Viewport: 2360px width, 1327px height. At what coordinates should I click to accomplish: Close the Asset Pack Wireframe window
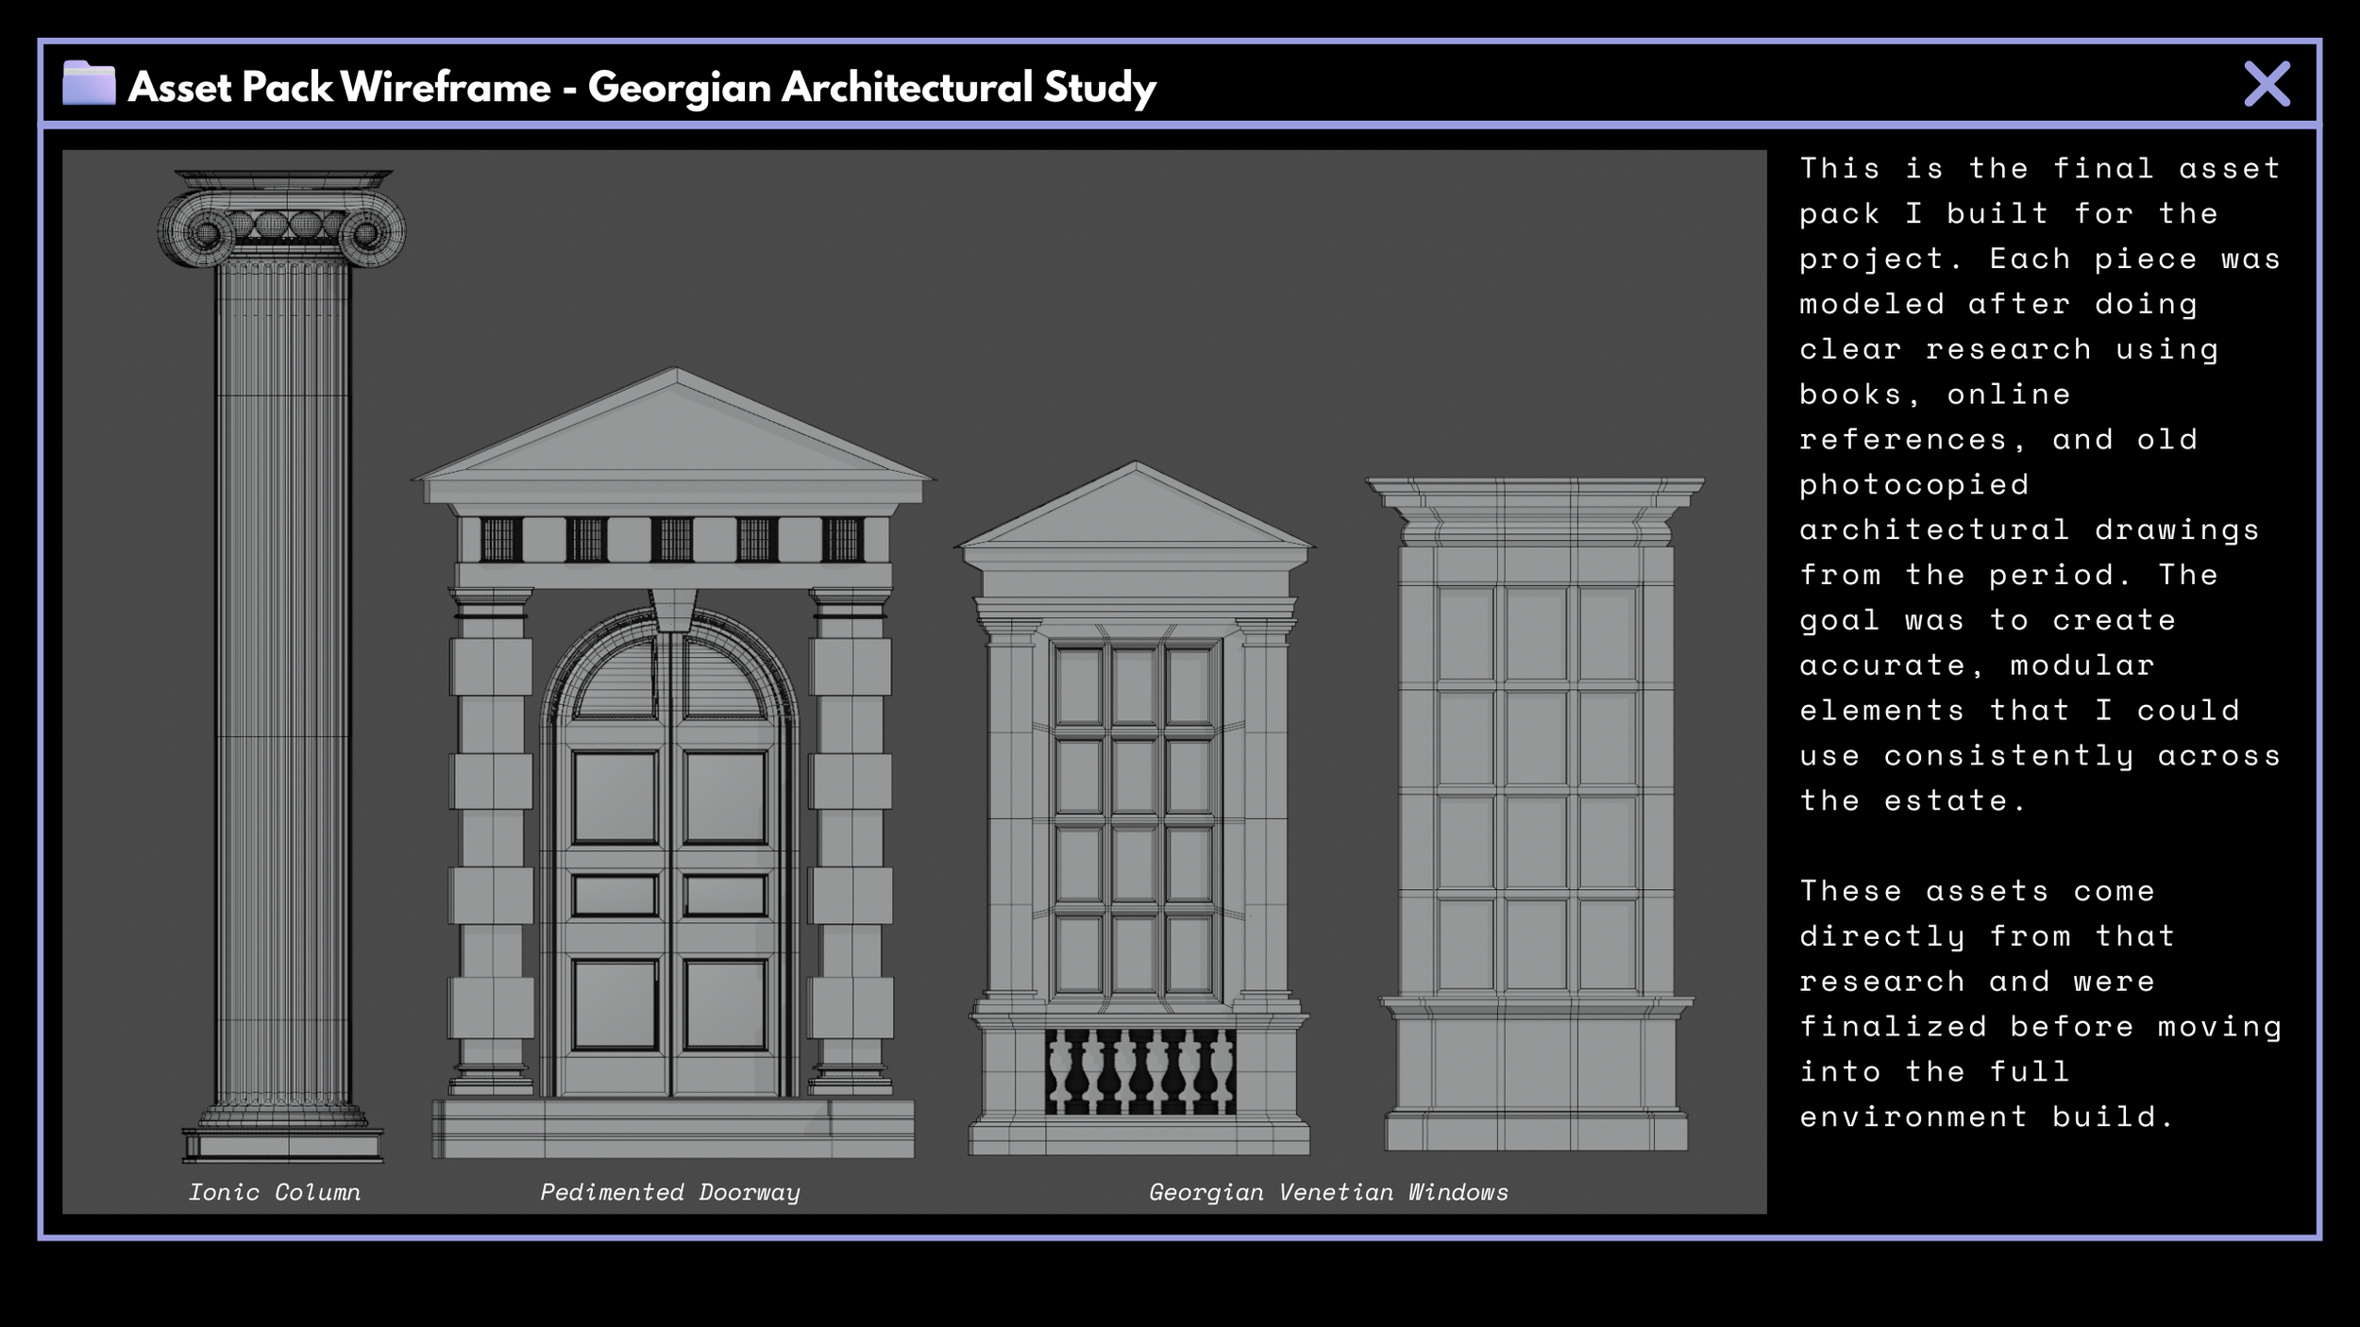pos(2267,84)
